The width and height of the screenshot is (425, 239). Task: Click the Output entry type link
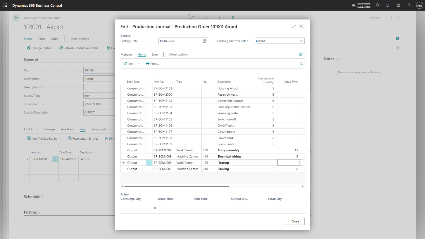tap(132, 163)
